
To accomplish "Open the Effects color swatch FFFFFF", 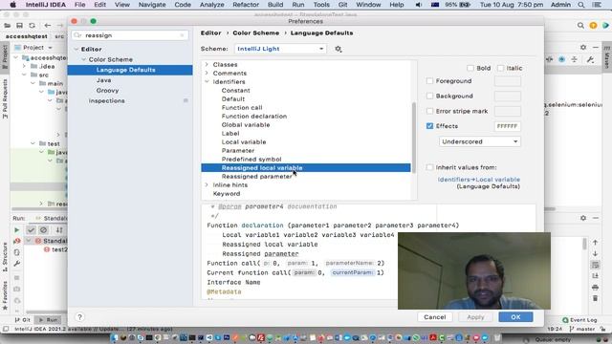I will pyautogui.click(x=507, y=126).
